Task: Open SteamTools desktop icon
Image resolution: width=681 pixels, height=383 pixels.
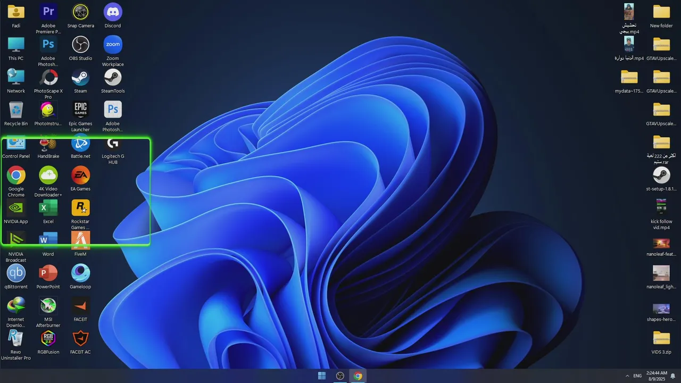Action: pyautogui.click(x=113, y=77)
